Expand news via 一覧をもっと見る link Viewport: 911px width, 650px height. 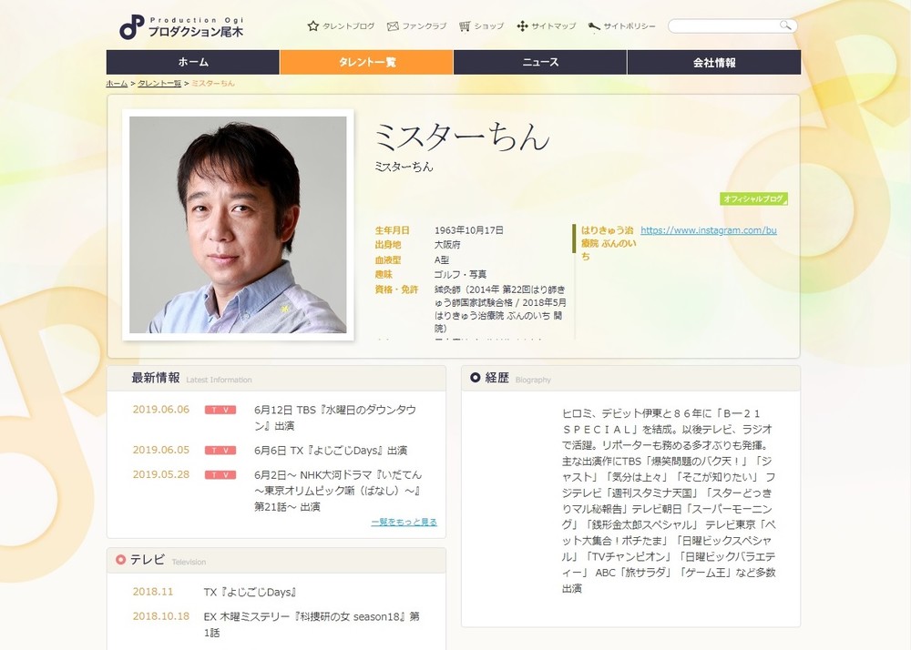pyautogui.click(x=404, y=522)
